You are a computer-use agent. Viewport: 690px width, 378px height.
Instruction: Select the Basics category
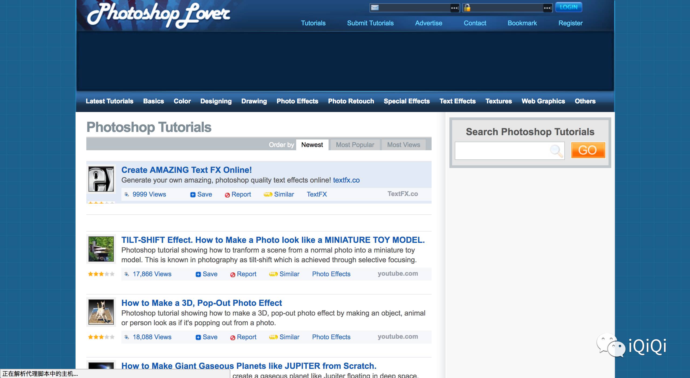coord(153,101)
